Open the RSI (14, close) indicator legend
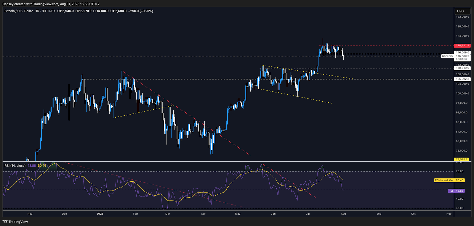 (x=15, y=166)
